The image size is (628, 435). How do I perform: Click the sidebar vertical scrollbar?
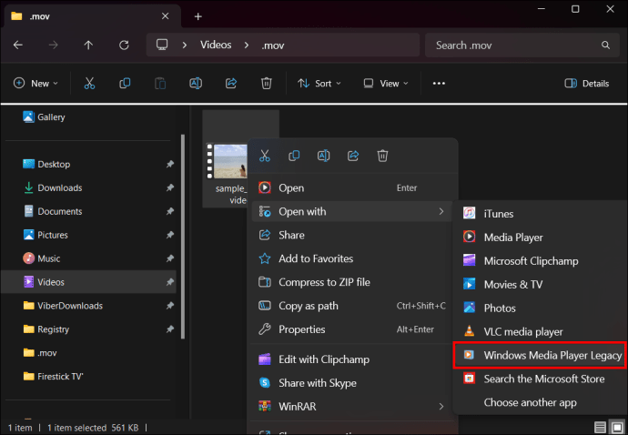[183, 237]
